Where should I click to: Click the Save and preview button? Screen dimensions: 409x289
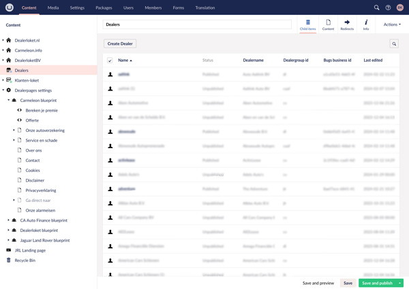point(318,283)
